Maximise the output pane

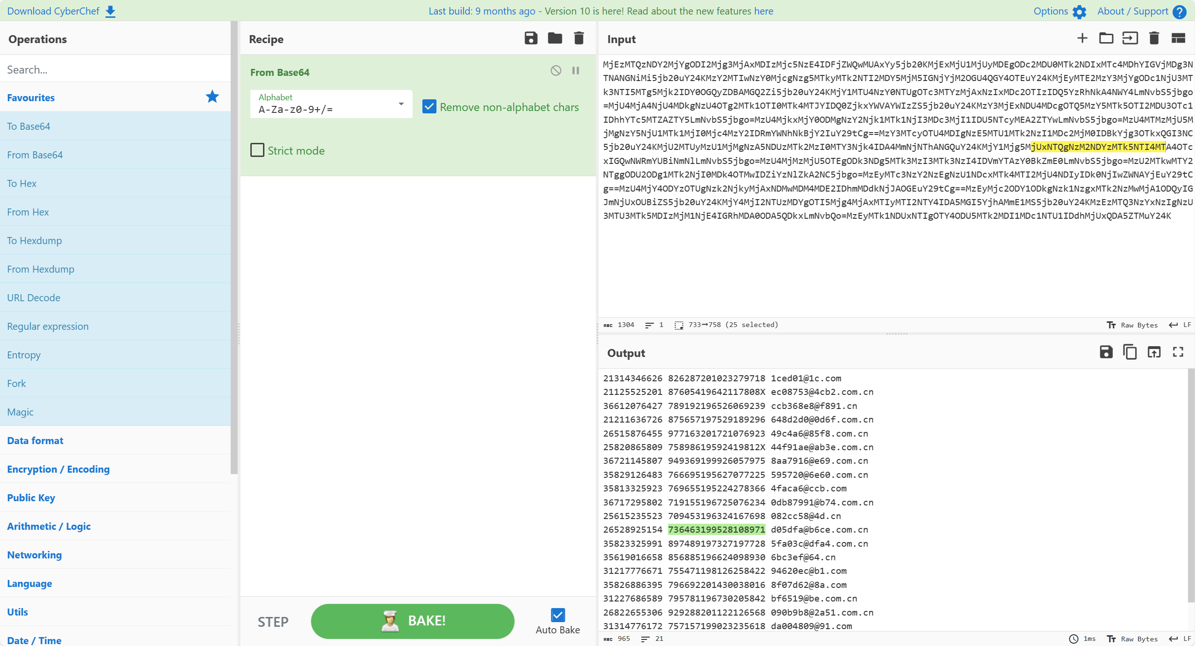click(x=1178, y=352)
